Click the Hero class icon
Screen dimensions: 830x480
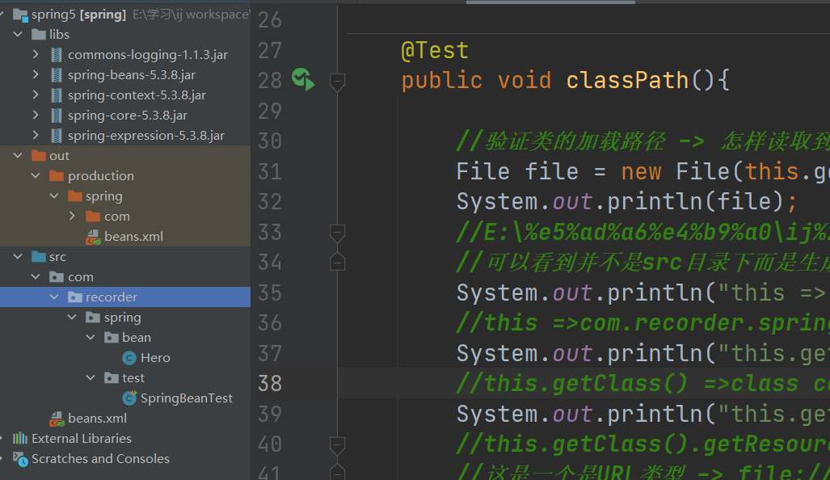click(129, 358)
